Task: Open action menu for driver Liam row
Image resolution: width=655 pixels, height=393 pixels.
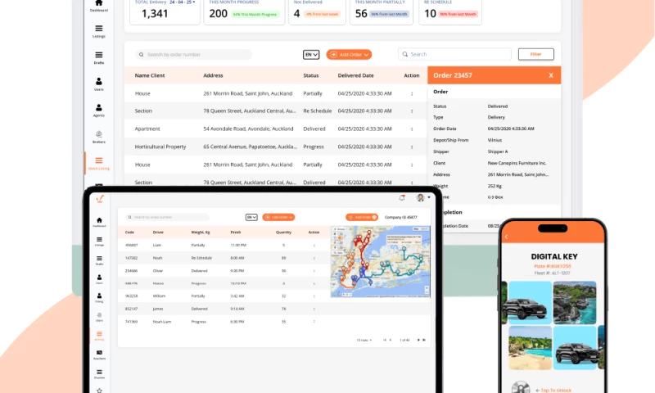Action: tap(314, 245)
